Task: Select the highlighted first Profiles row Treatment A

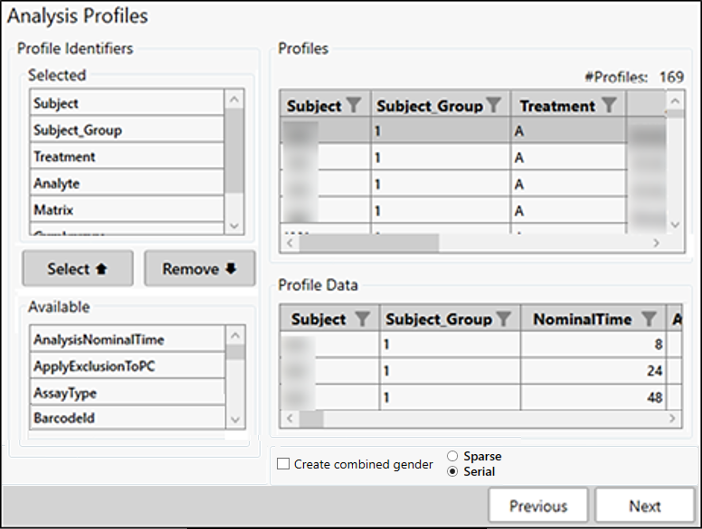Action: [x=568, y=130]
